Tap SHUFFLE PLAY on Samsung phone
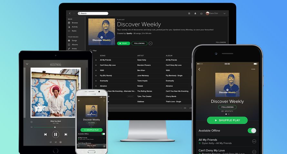Image resolution: width=287 pixels, height=154 pixels. pos(92,130)
